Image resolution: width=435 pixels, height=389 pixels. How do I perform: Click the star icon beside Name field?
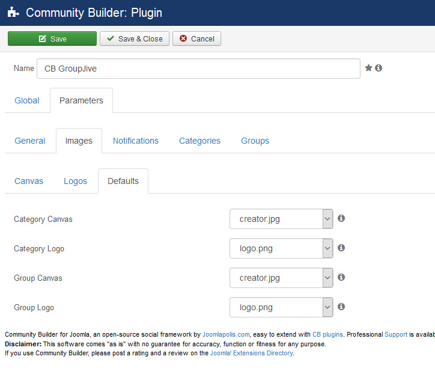pyautogui.click(x=368, y=68)
